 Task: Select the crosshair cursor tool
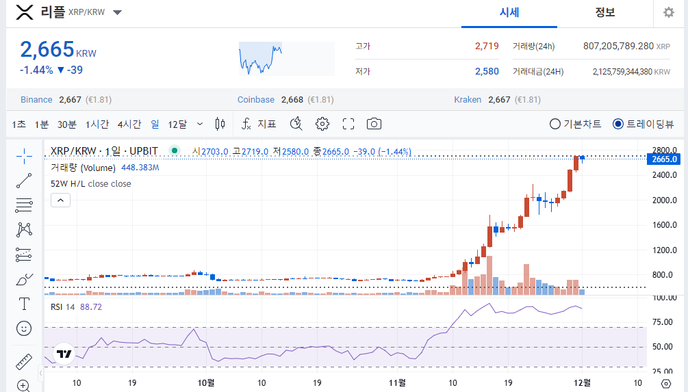tap(24, 156)
